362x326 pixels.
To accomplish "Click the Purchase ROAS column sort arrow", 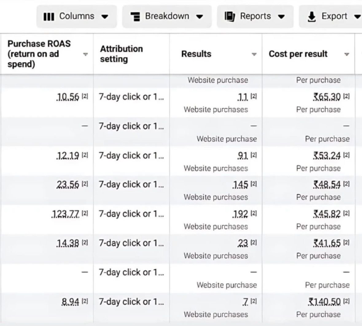I will (x=86, y=54).
